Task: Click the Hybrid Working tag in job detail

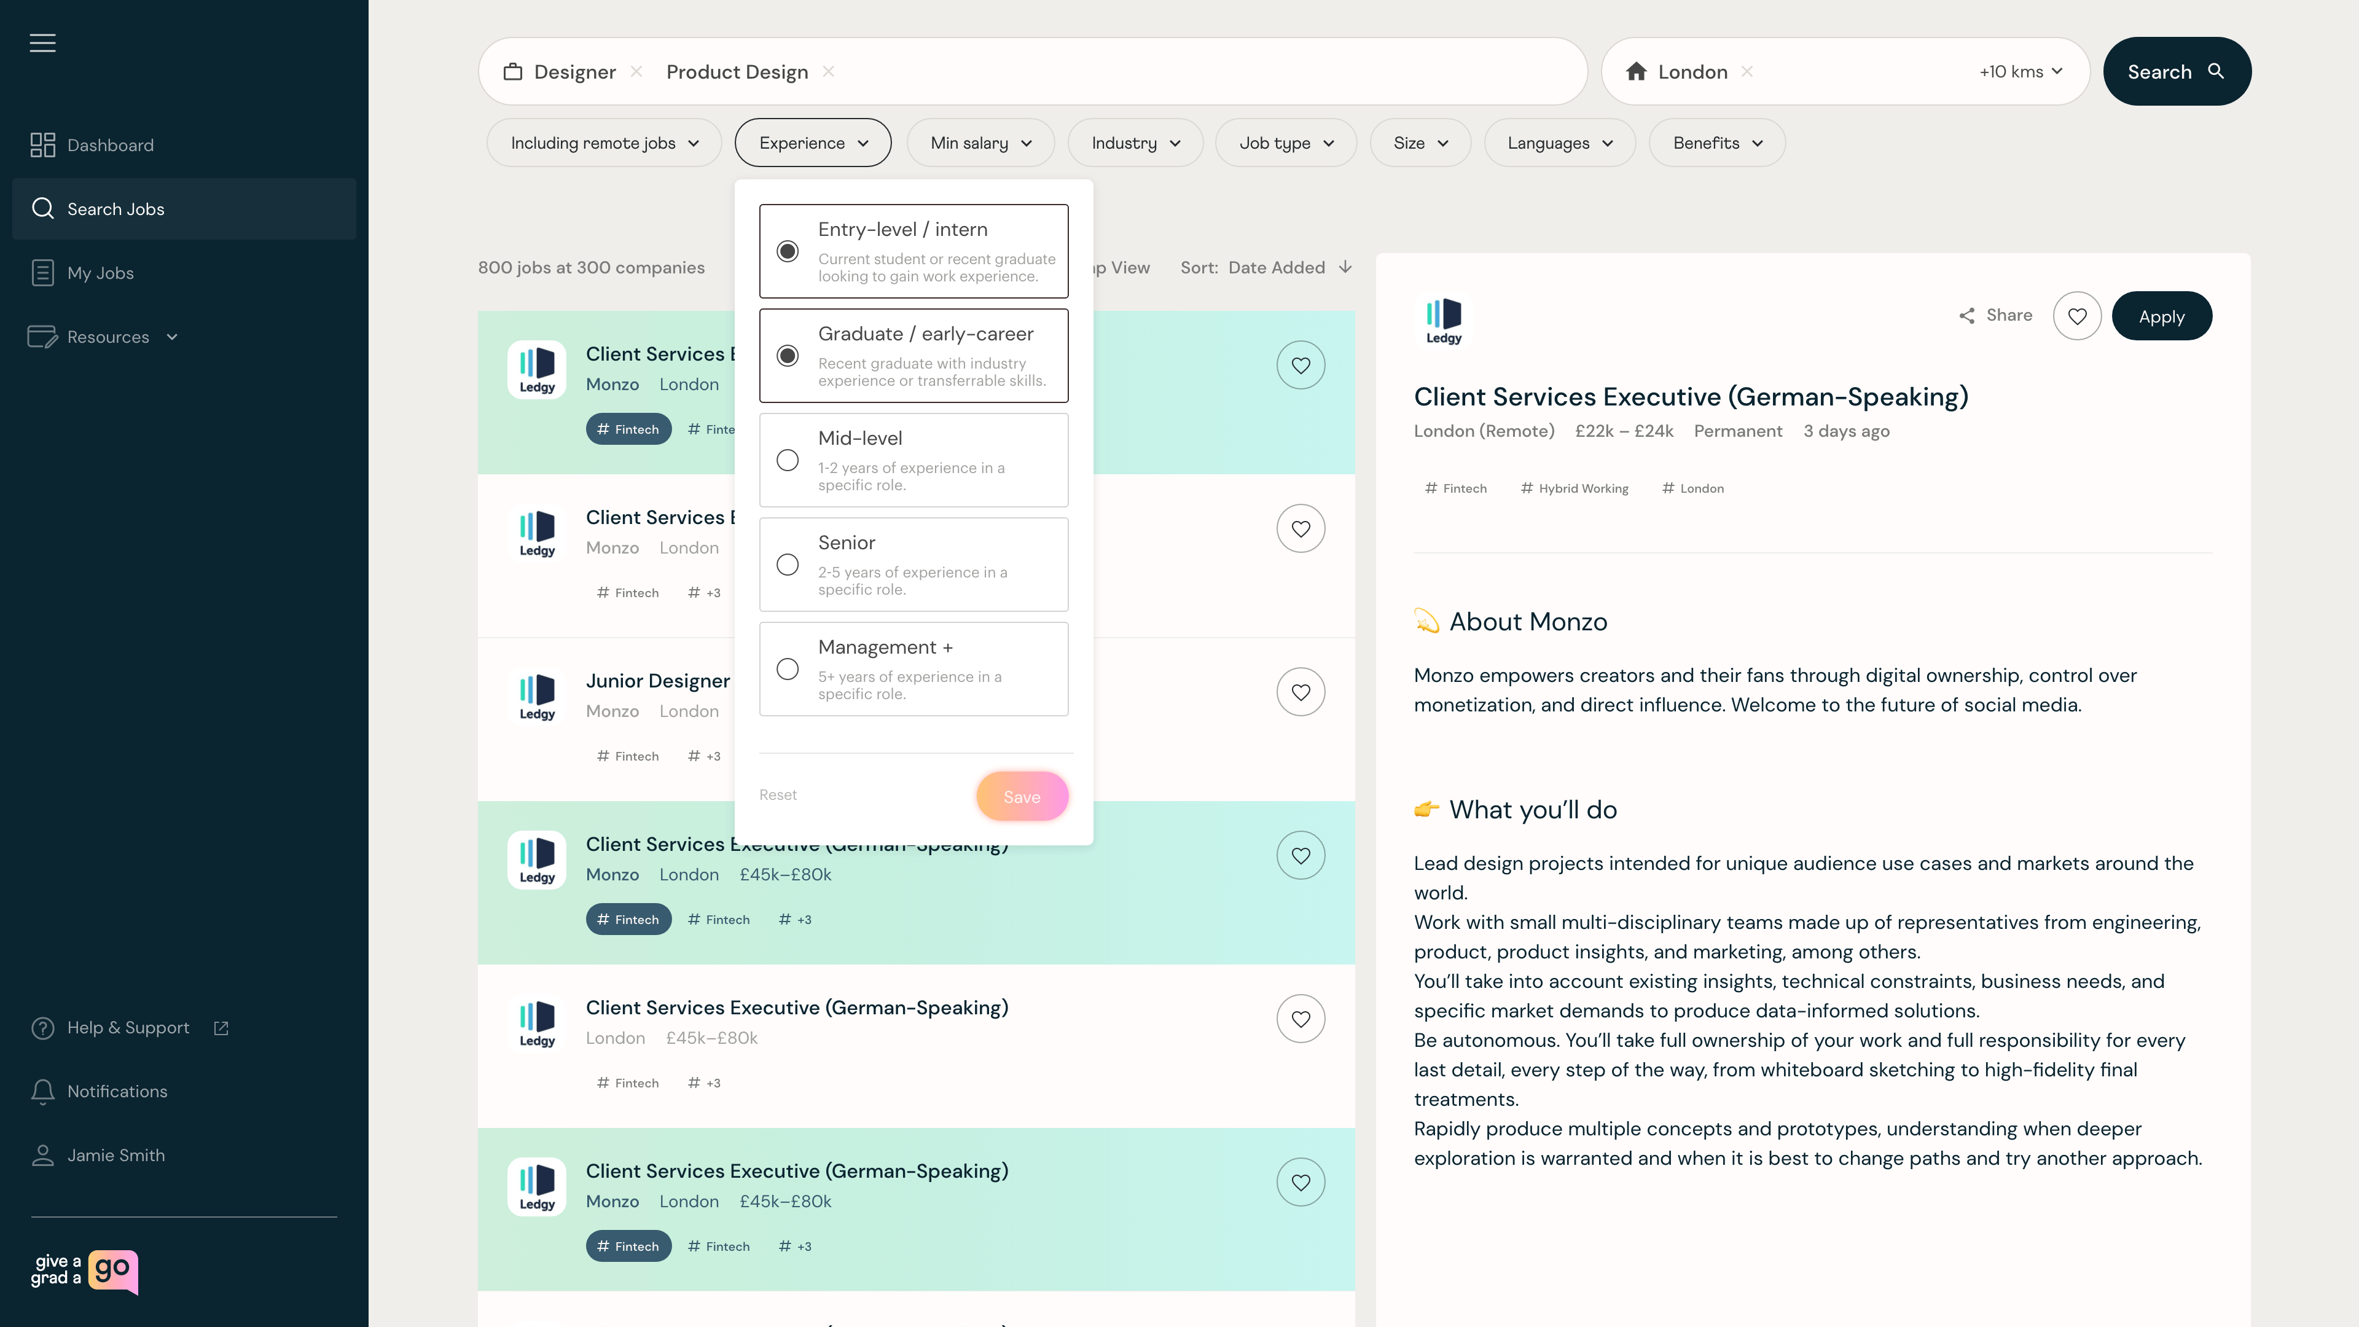Action: 1574,488
